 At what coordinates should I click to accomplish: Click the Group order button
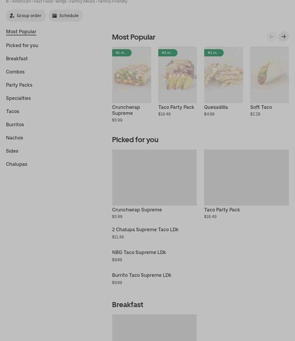click(x=26, y=16)
